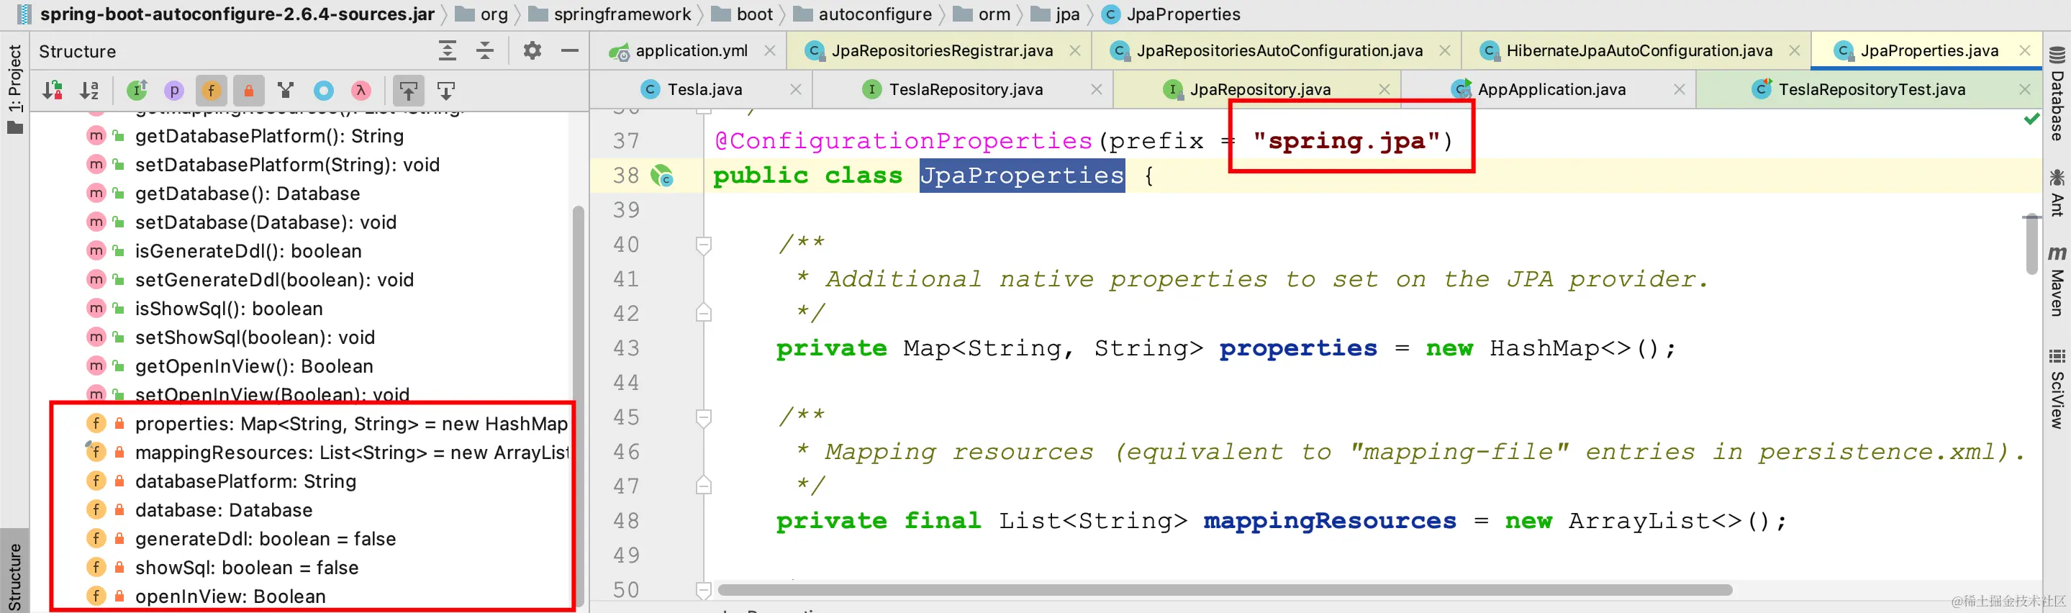The width and height of the screenshot is (2071, 613).
Task: Close the HibernateJpaAutoConfiguration.java tab
Action: (1795, 50)
